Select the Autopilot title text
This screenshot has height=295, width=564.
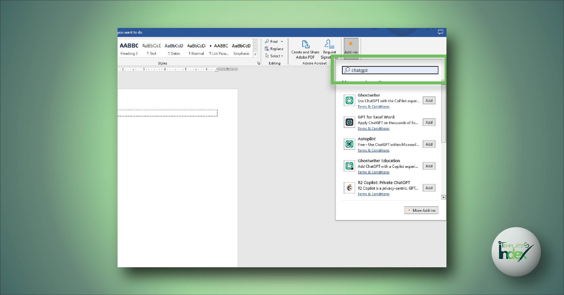[x=367, y=139]
